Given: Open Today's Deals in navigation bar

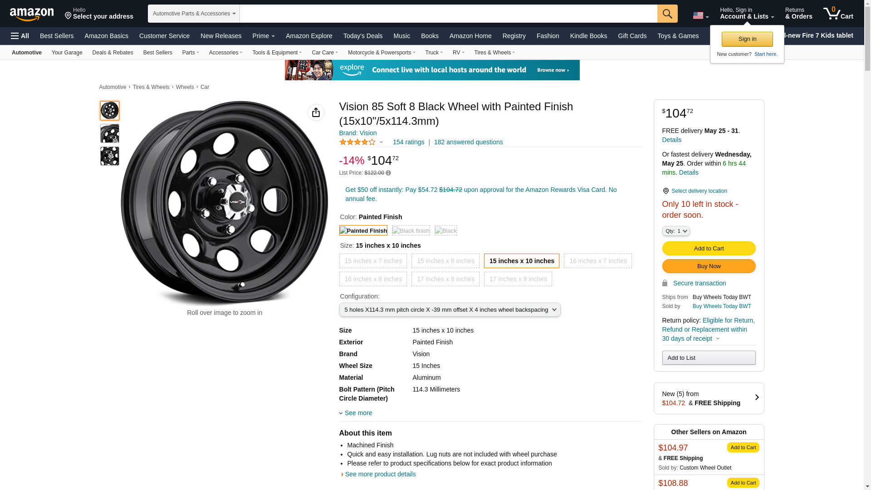Looking at the screenshot, I should 362,36.
